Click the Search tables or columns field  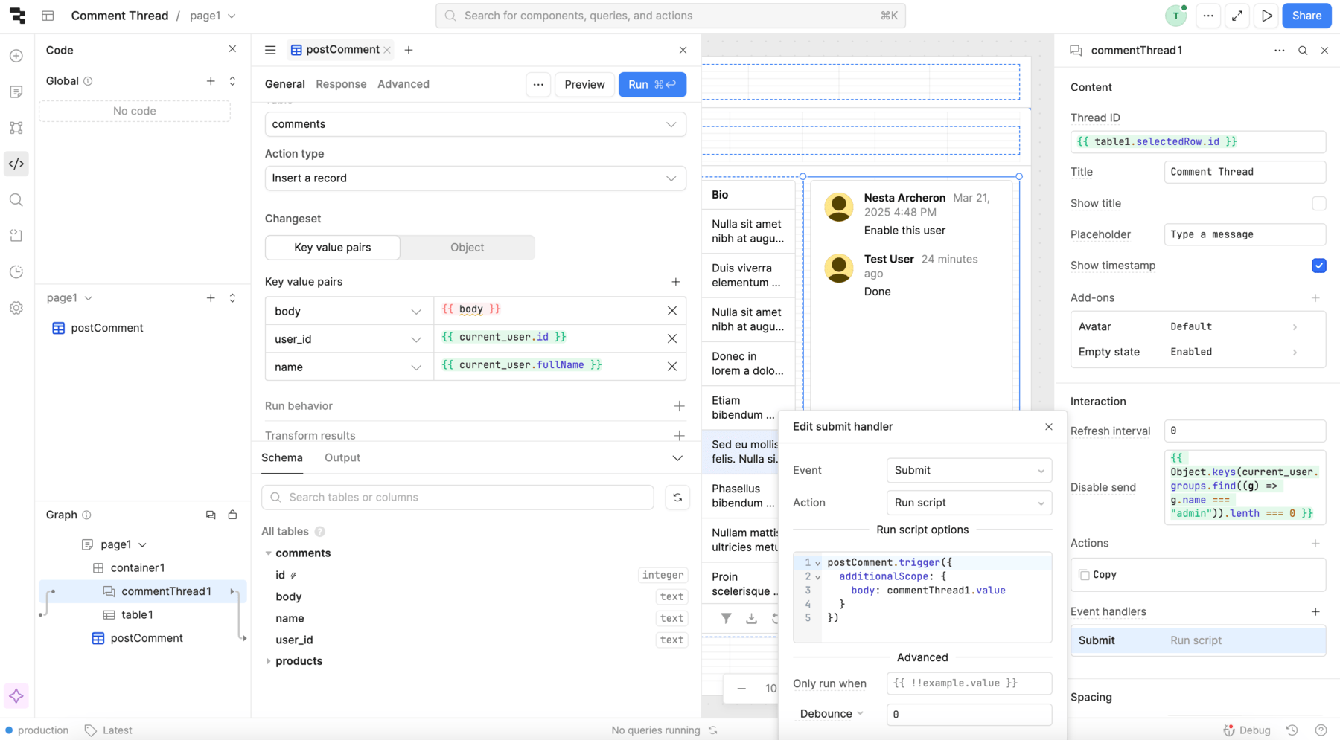458,498
